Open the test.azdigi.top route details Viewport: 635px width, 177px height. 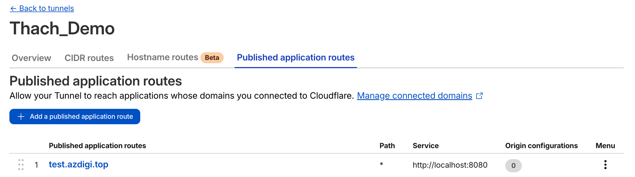79,164
